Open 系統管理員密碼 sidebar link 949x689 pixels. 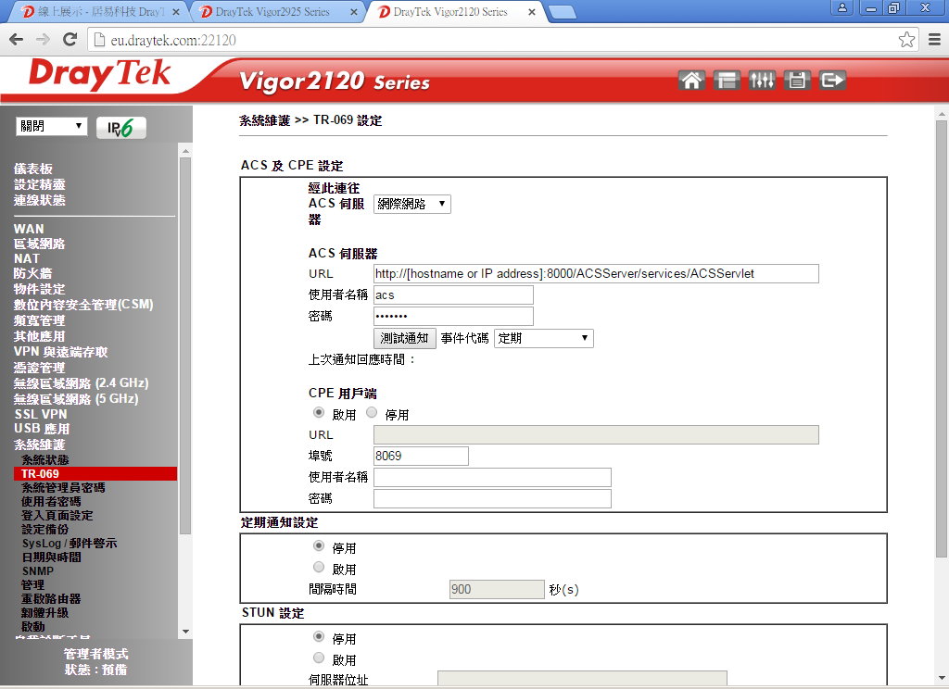click(63, 487)
